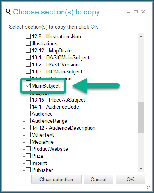Image resolution: width=154 pixels, height=193 pixels.
Task: Maximize the Choose section(s) dialog
Action: click(x=136, y=12)
